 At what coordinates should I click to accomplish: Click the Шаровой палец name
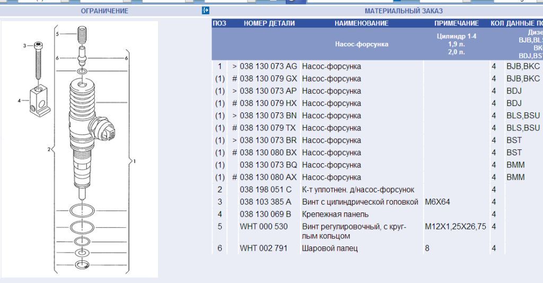(x=330, y=248)
